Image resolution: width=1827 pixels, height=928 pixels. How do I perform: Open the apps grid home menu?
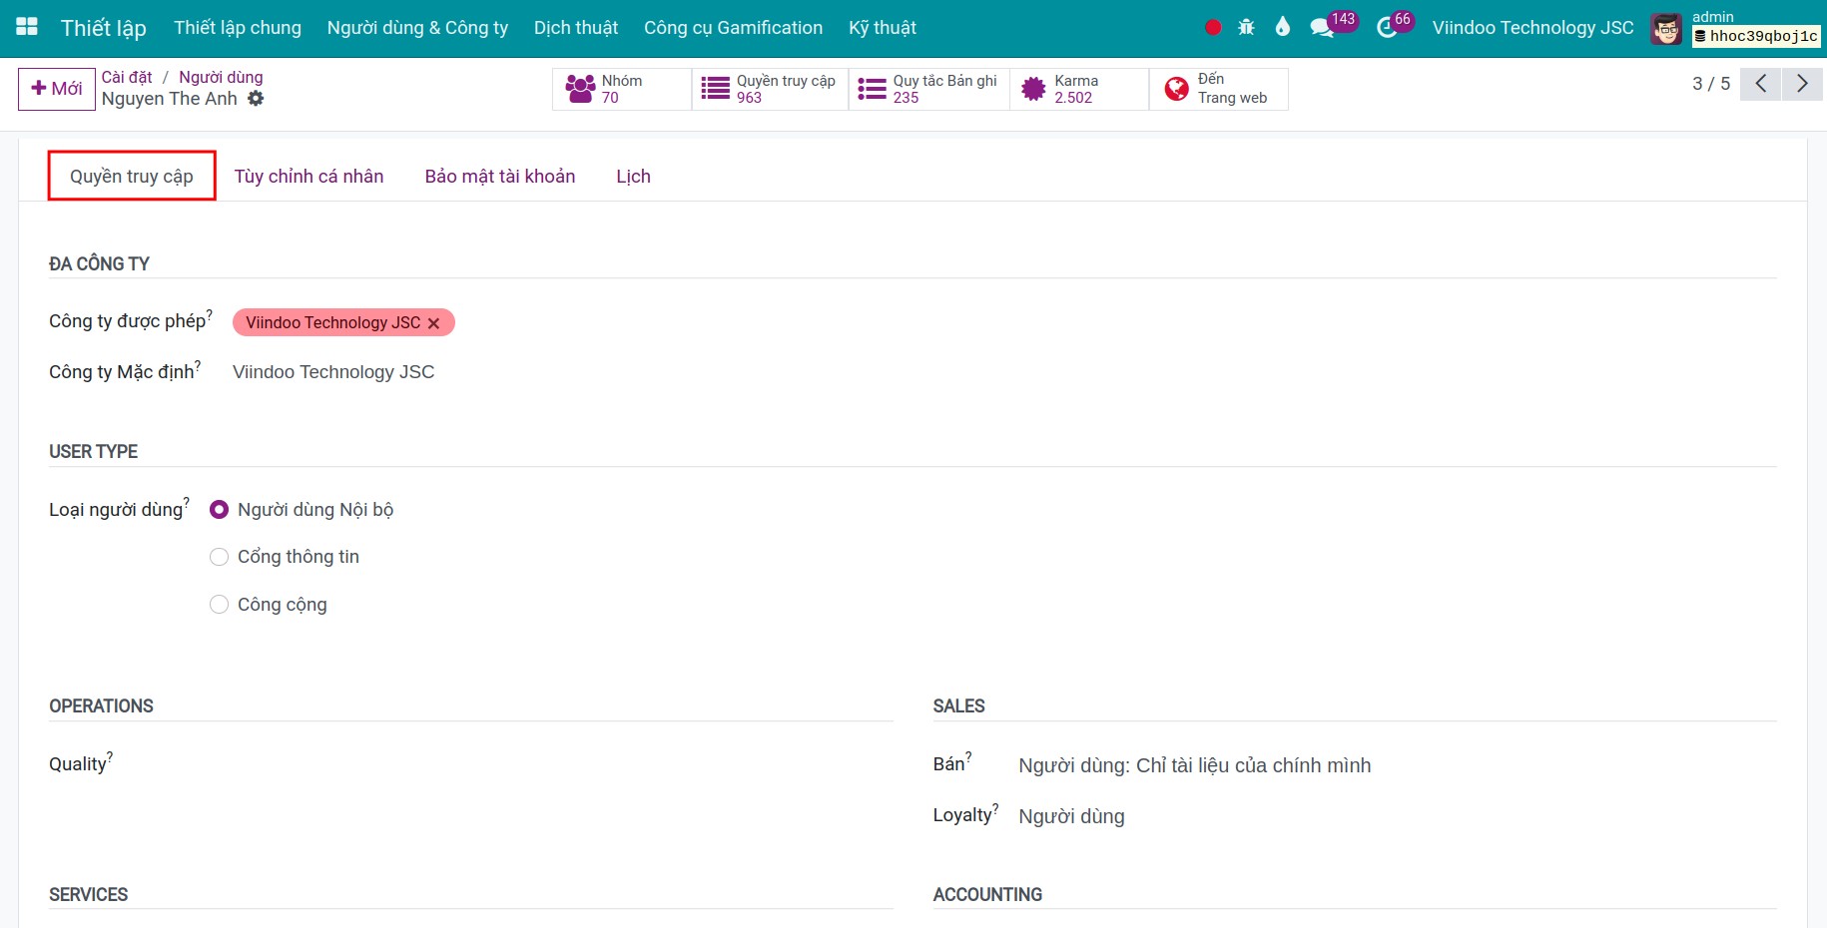tap(27, 27)
